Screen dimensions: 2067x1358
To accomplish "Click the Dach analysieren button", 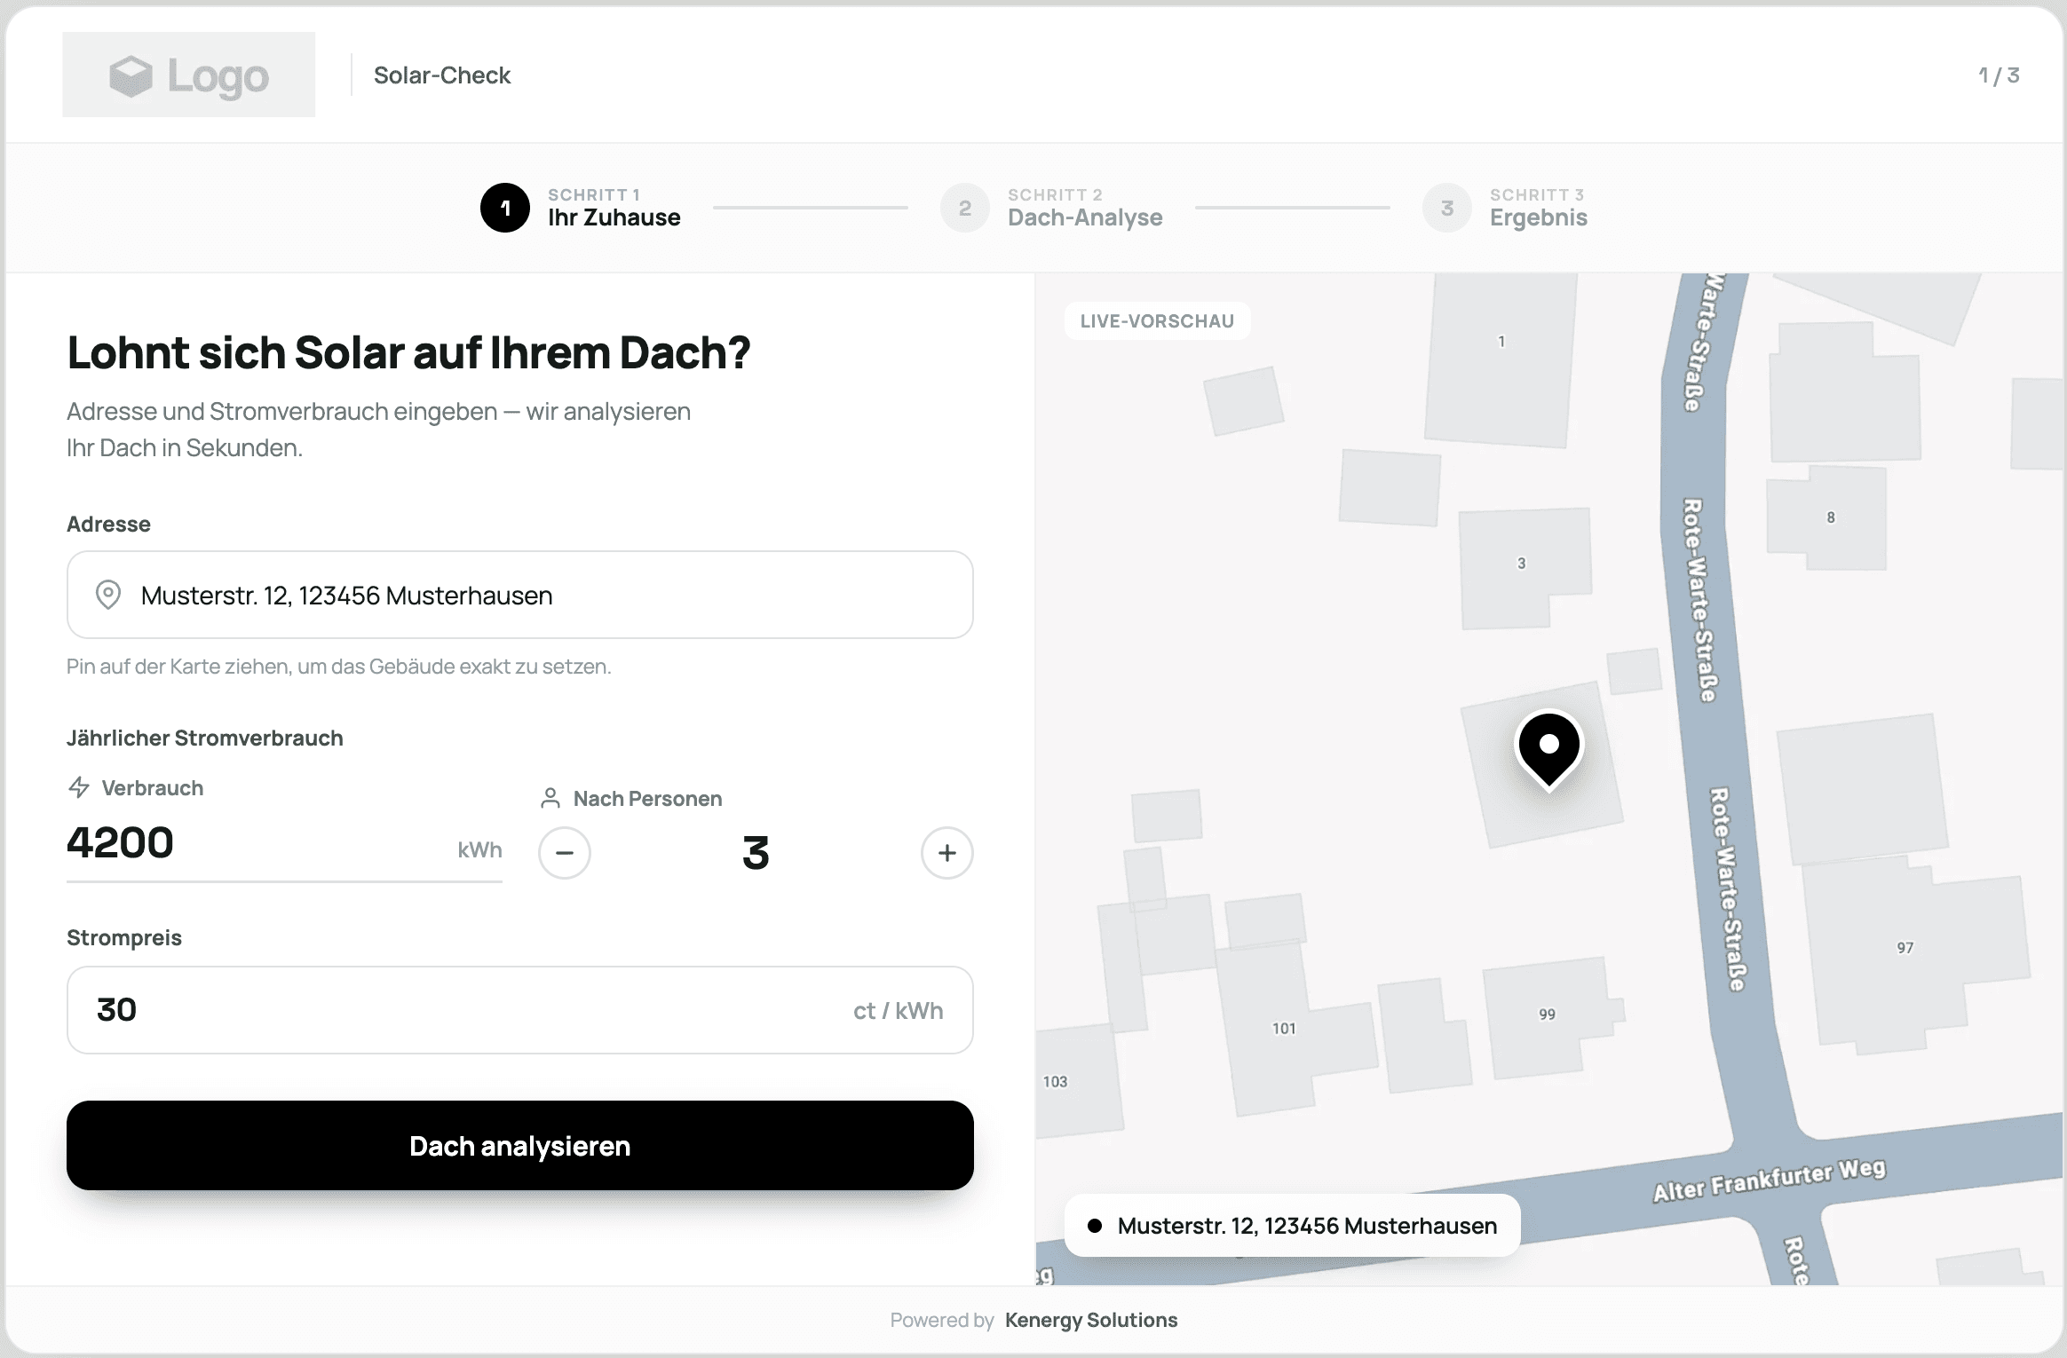I will pos(520,1146).
